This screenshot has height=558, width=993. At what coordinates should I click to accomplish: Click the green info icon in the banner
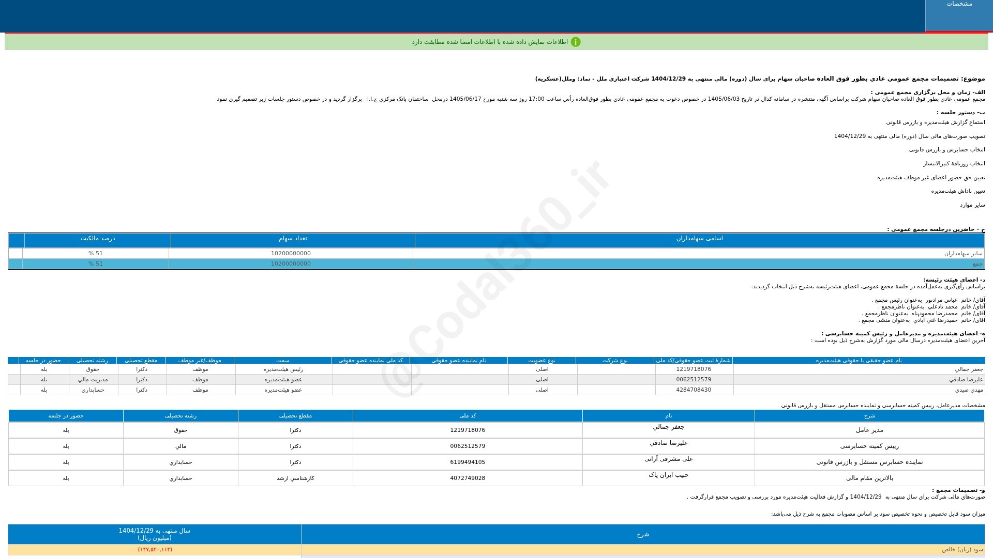coord(576,42)
